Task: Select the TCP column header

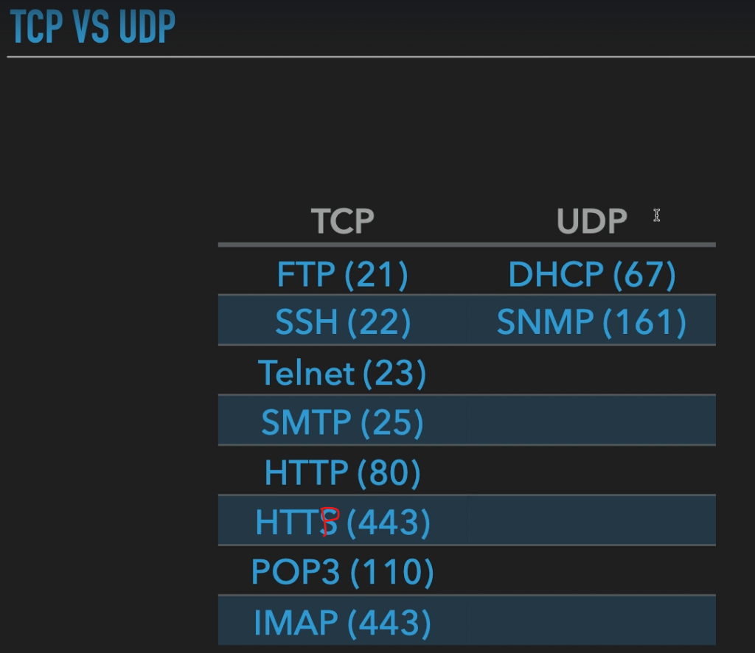Action: click(x=342, y=221)
